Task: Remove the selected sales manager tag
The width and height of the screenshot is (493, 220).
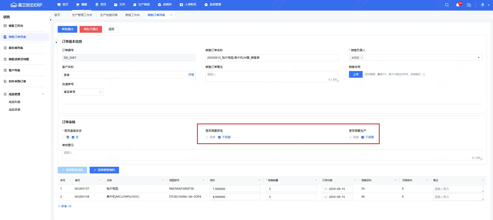Action: click(x=362, y=58)
